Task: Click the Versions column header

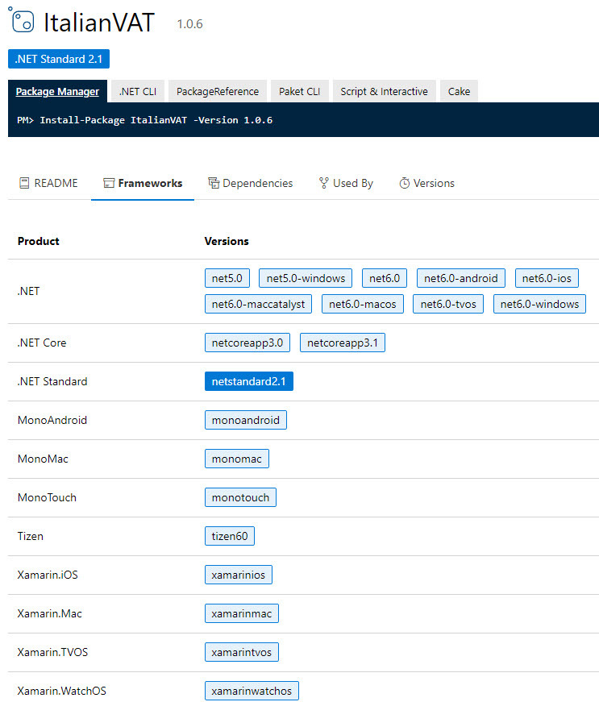Action: point(227,241)
